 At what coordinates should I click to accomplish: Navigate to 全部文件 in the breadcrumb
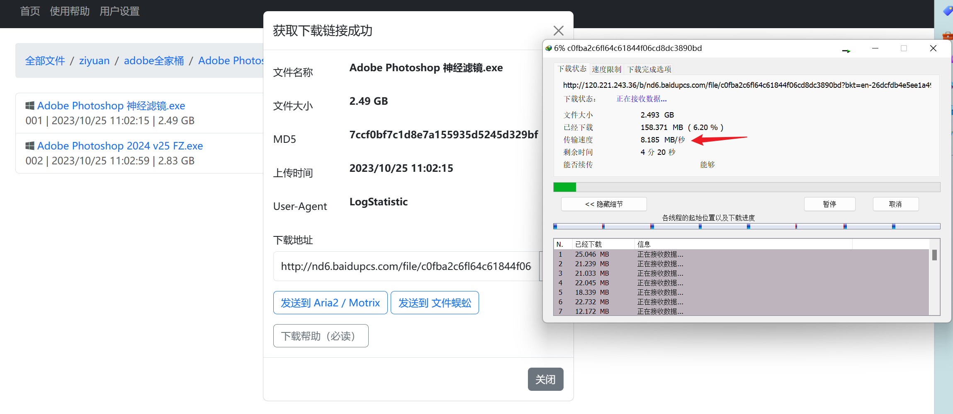[x=45, y=60]
